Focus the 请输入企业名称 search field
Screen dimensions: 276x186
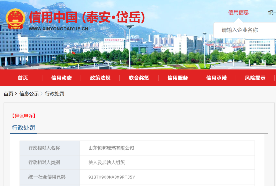click(243, 30)
